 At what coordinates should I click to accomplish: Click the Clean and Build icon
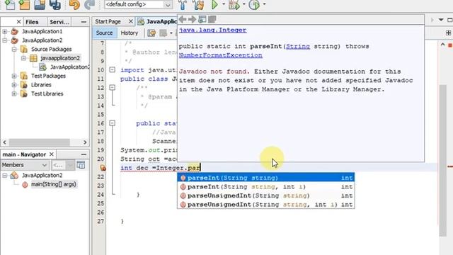click(198, 5)
